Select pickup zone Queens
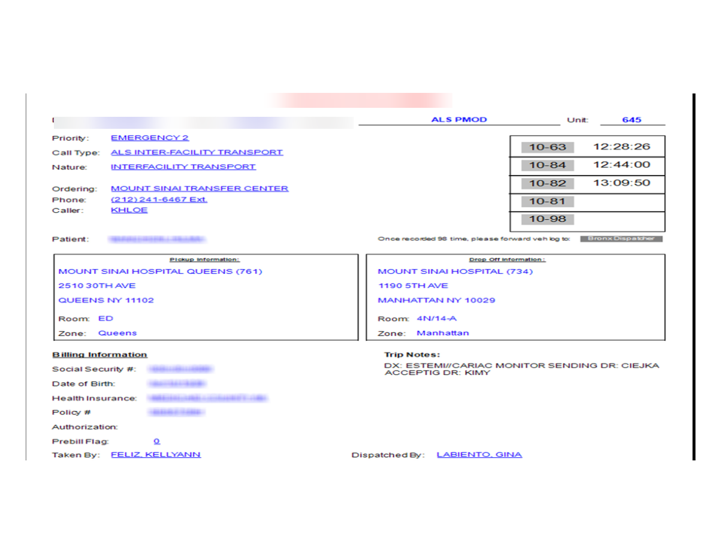 [x=117, y=333]
